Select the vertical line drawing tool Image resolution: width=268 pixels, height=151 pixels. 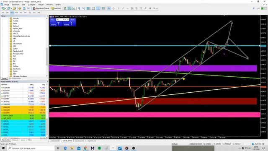(x=119, y=8)
